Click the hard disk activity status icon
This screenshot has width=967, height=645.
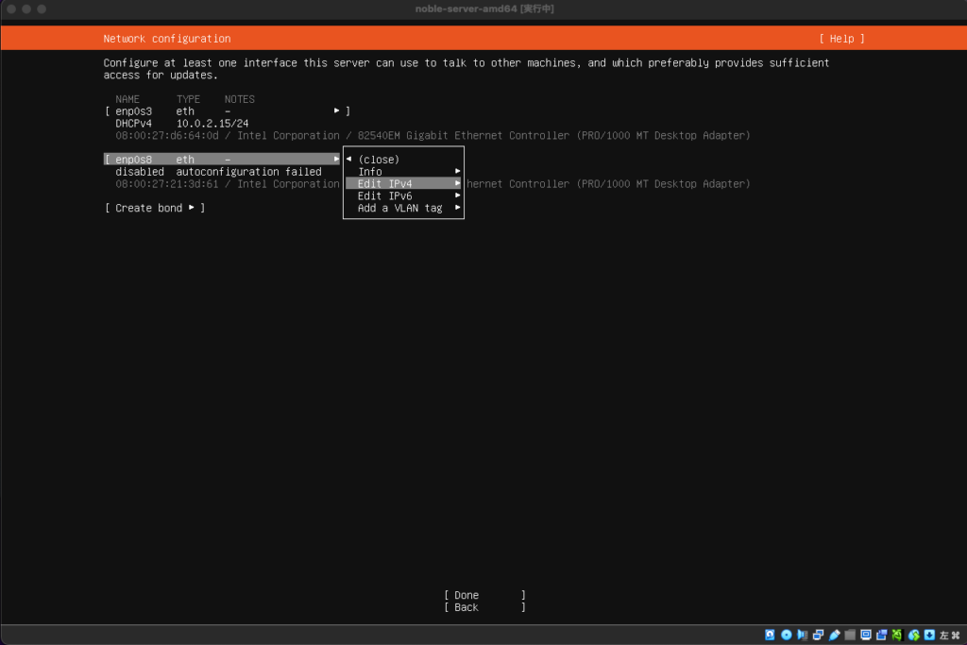point(770,635)
